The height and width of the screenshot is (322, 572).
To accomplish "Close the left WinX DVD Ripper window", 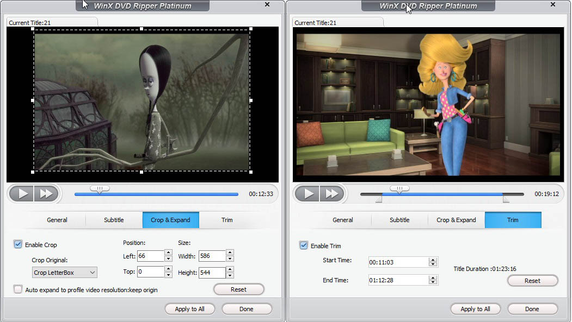I will 267,4.
